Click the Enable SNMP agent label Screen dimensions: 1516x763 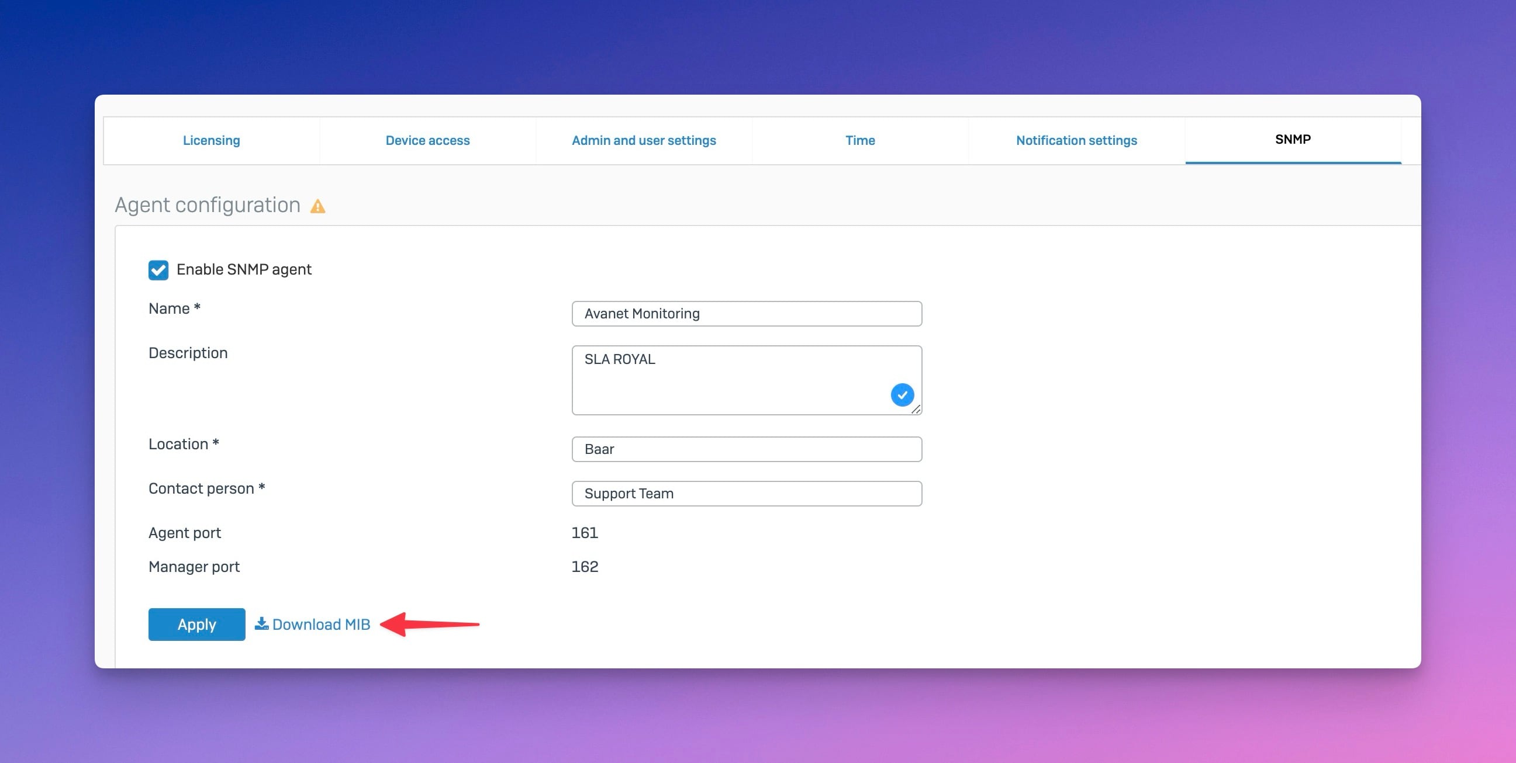click(244, 269)
